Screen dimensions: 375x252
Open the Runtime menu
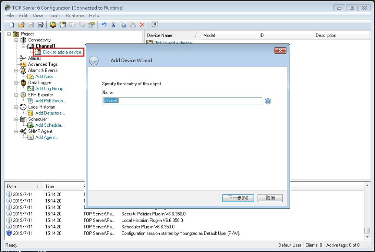point(75,16)
